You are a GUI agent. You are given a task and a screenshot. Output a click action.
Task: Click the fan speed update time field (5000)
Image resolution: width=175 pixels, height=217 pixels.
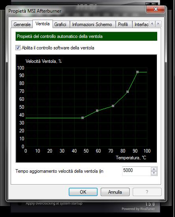pos(137,171)
